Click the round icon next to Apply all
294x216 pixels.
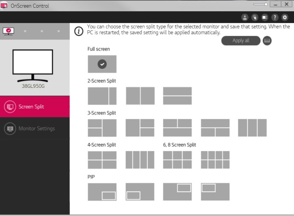pyautogui.click(x=267, y=41)
